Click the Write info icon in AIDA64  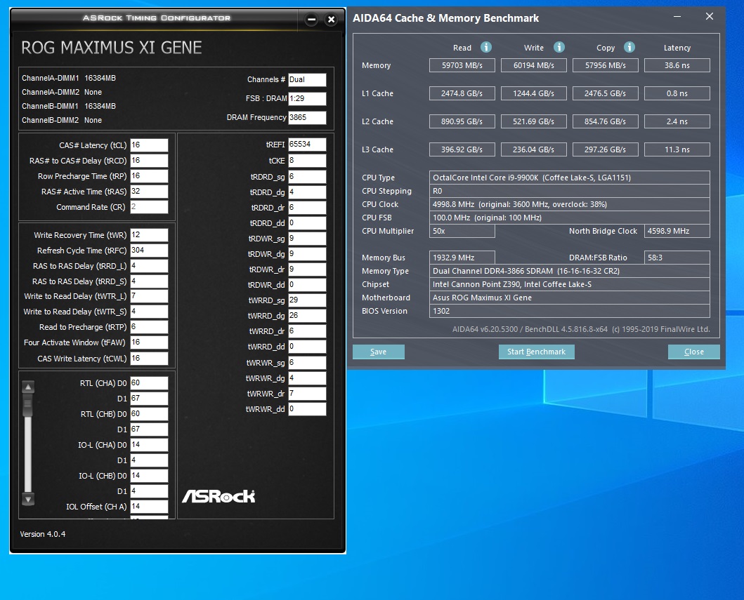tap(559, 47)
